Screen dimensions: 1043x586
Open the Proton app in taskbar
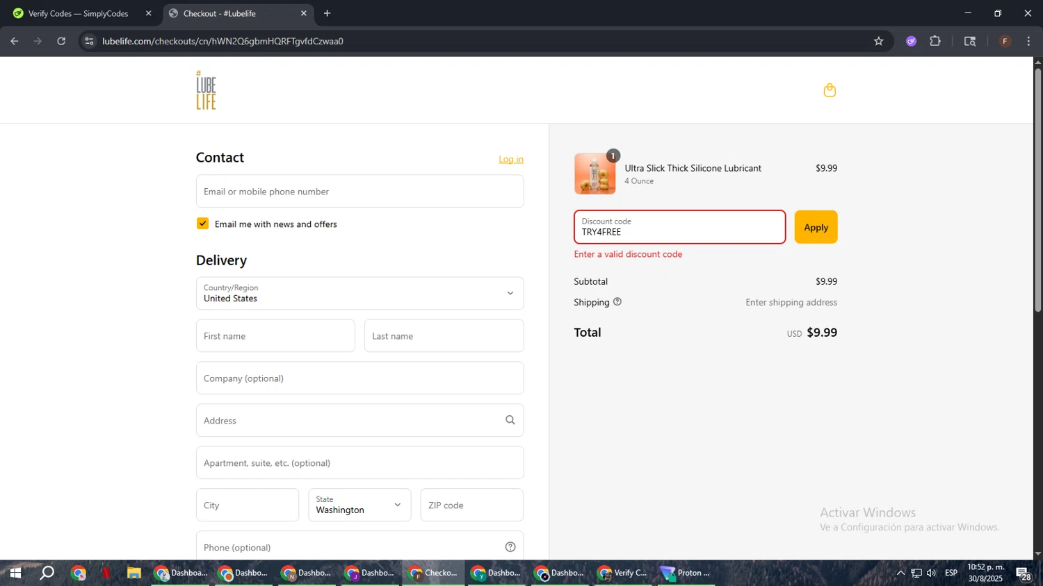(x=686, y=573)
